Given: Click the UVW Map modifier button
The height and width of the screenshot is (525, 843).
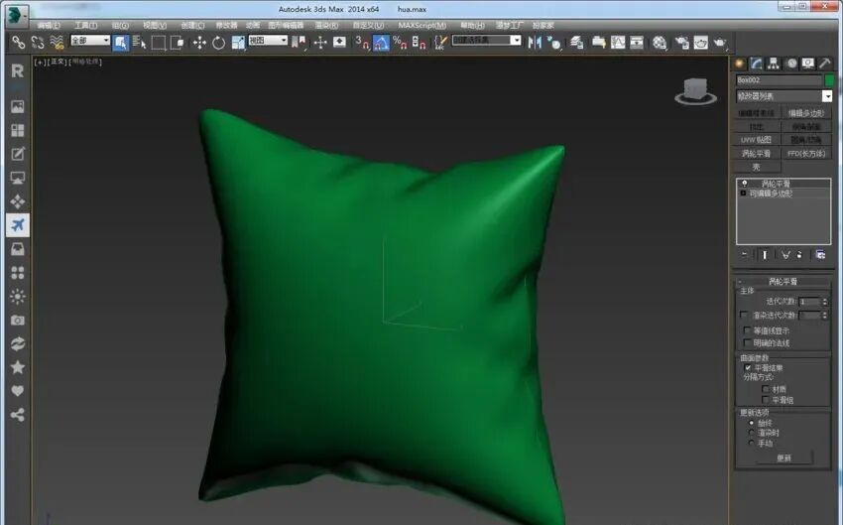Looking at the screenshot, I should coord(757,140).
